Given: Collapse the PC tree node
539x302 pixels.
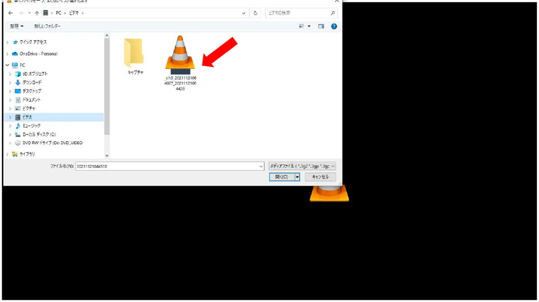Looking at the screenshot, I should coord(7,65).
